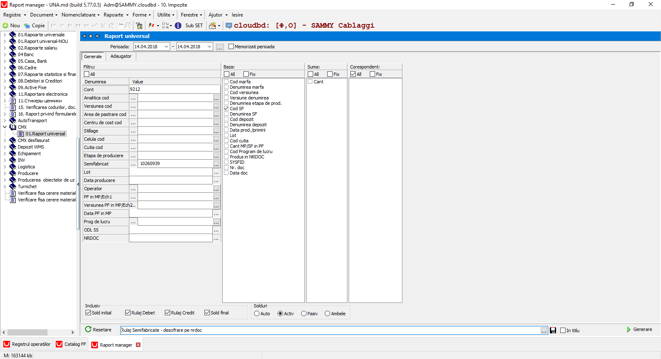Check the Cod marfa checkbox
This screenshot has height=359, width=661.
pos(226,82)
